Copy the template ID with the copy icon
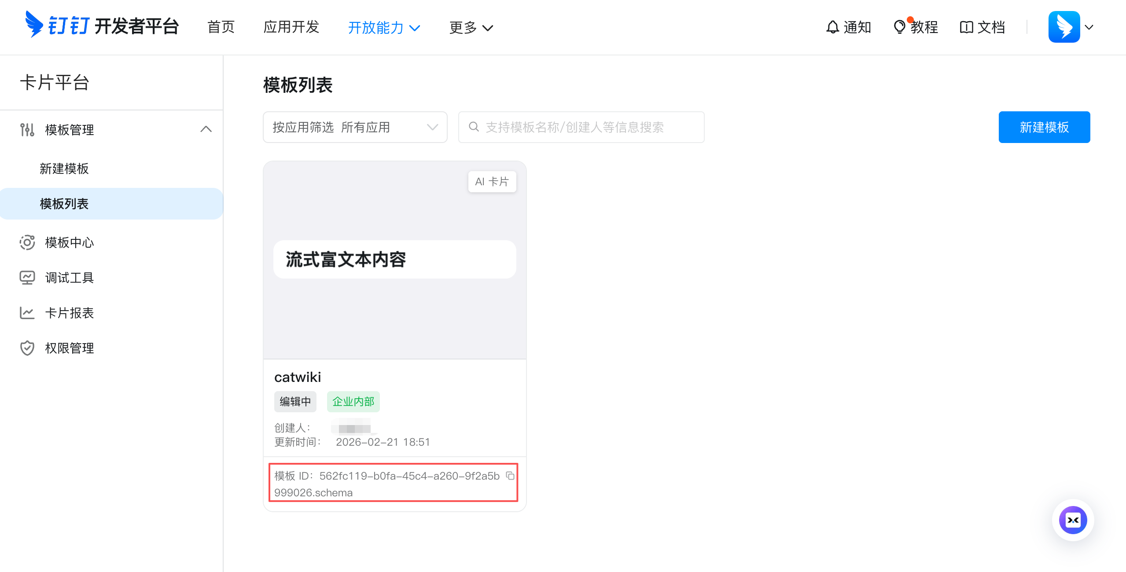This screenshot has width=1126, height=572. point(510,476)
